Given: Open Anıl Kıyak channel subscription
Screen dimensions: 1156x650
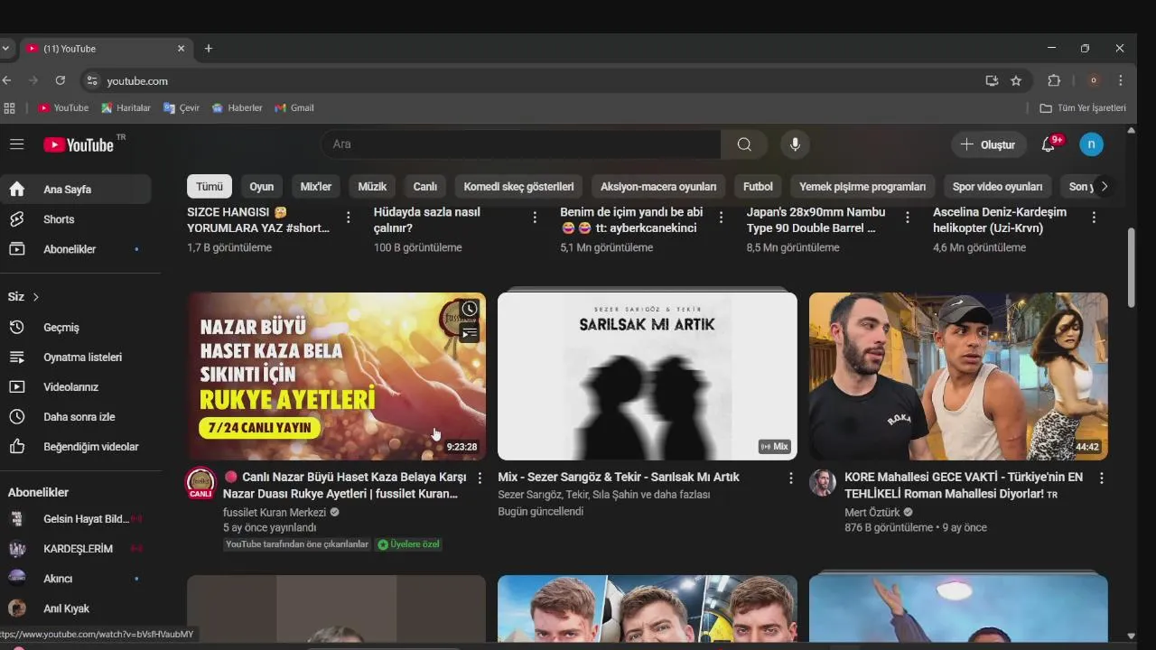Looking at the screenshot, I should click(x=76, y=608).
